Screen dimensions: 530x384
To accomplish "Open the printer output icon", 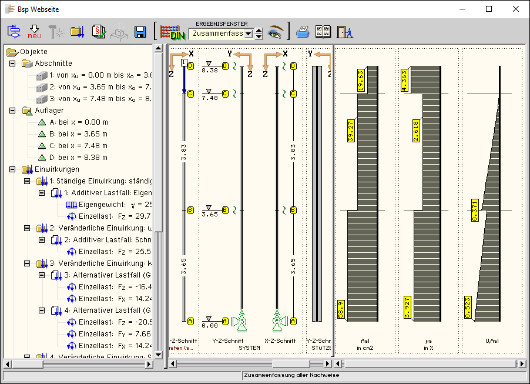I will click(x=302, y=32).
